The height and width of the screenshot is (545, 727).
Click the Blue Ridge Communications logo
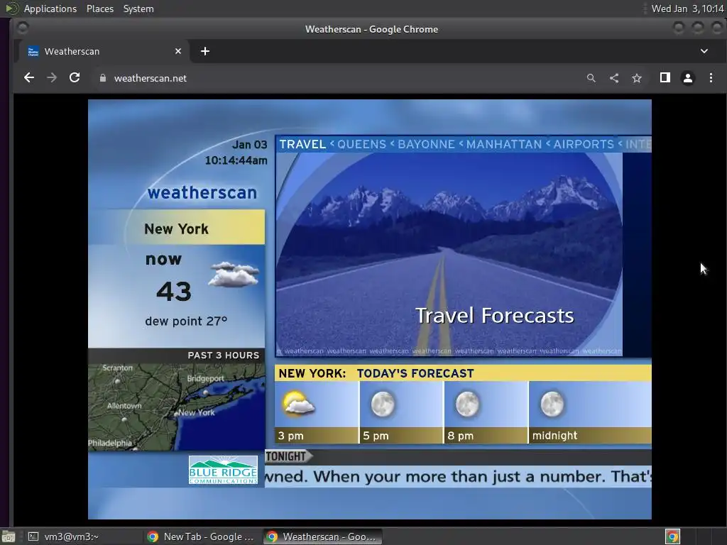[x=223, y=470]
